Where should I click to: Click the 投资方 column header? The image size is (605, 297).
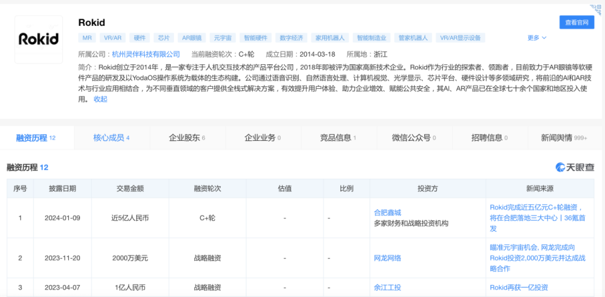coord(427,189)
